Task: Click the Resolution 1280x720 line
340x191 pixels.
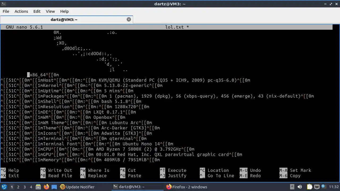Action: point(75,107)
